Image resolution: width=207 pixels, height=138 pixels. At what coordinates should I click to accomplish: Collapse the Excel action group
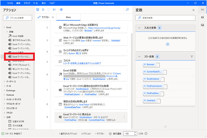point(4,27)
